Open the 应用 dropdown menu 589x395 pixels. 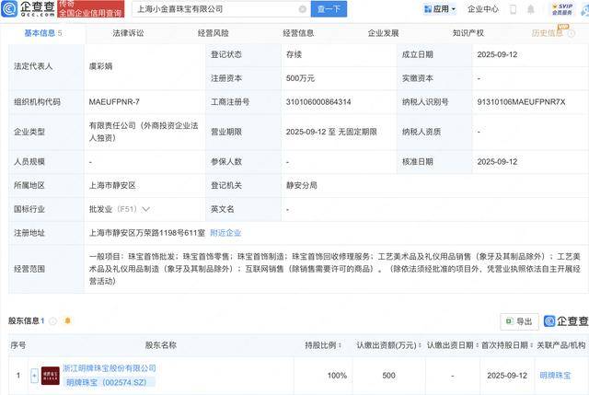pos(440,9)
